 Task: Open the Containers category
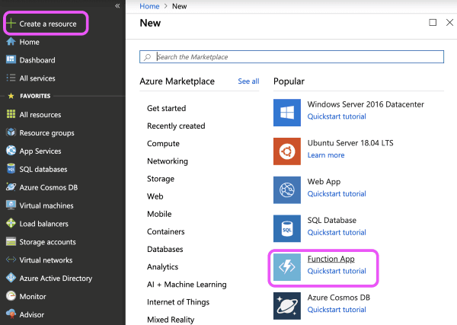[x=166, y=231]
